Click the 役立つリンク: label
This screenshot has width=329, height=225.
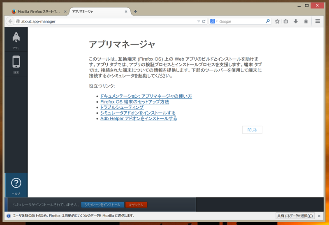[102, 86]
